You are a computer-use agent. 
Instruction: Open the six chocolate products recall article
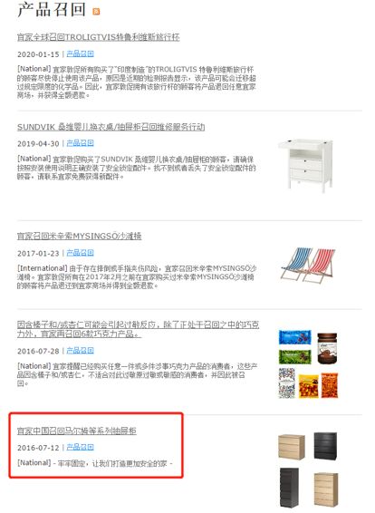click(x=138, y=329)
